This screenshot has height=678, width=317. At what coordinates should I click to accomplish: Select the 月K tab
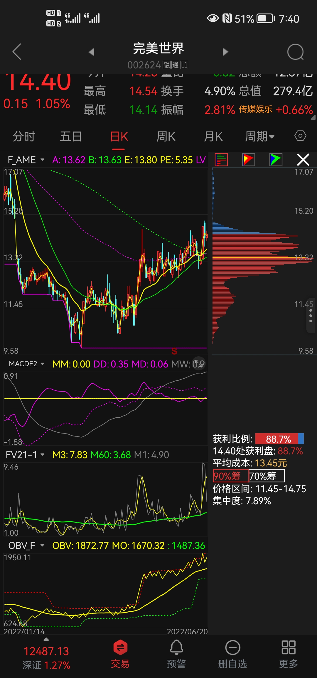click(x=213, y=136)
